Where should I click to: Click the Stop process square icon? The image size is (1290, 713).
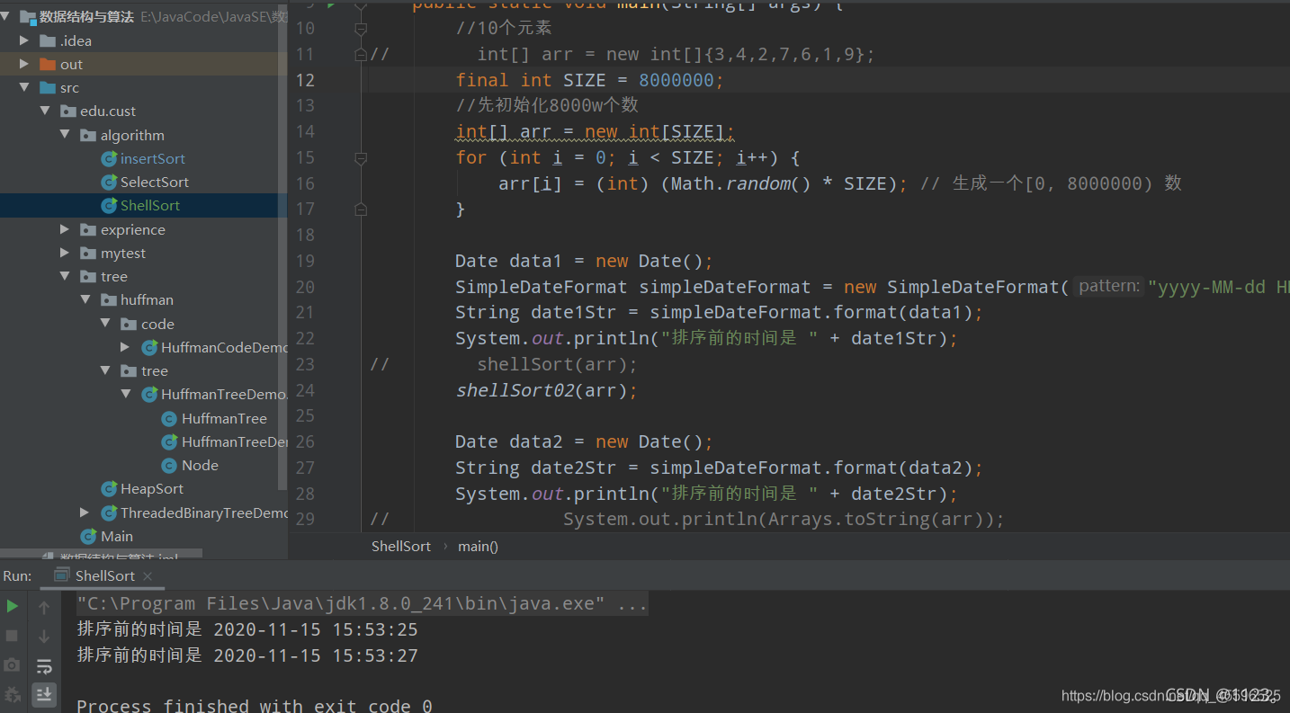point(12,636)
